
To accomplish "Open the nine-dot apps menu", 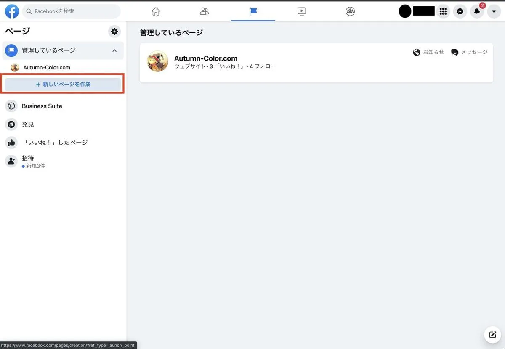I will click(x=443, y=11).
